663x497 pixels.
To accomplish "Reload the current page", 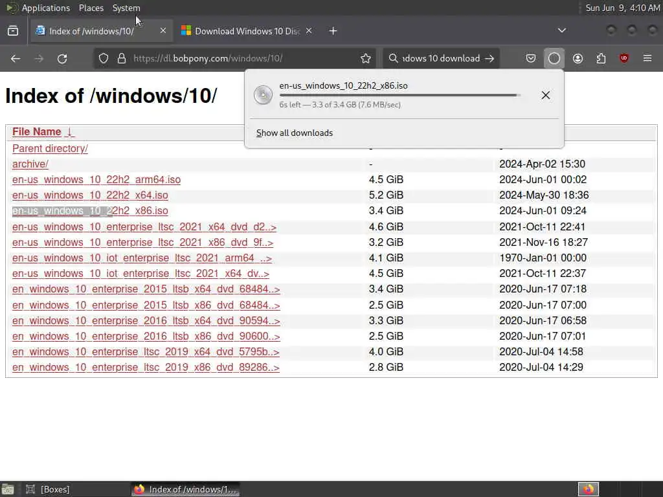I will pyautogui.click(x=62, y=58).
